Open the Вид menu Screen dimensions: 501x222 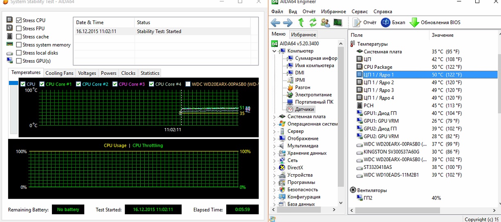click(292, 11)
